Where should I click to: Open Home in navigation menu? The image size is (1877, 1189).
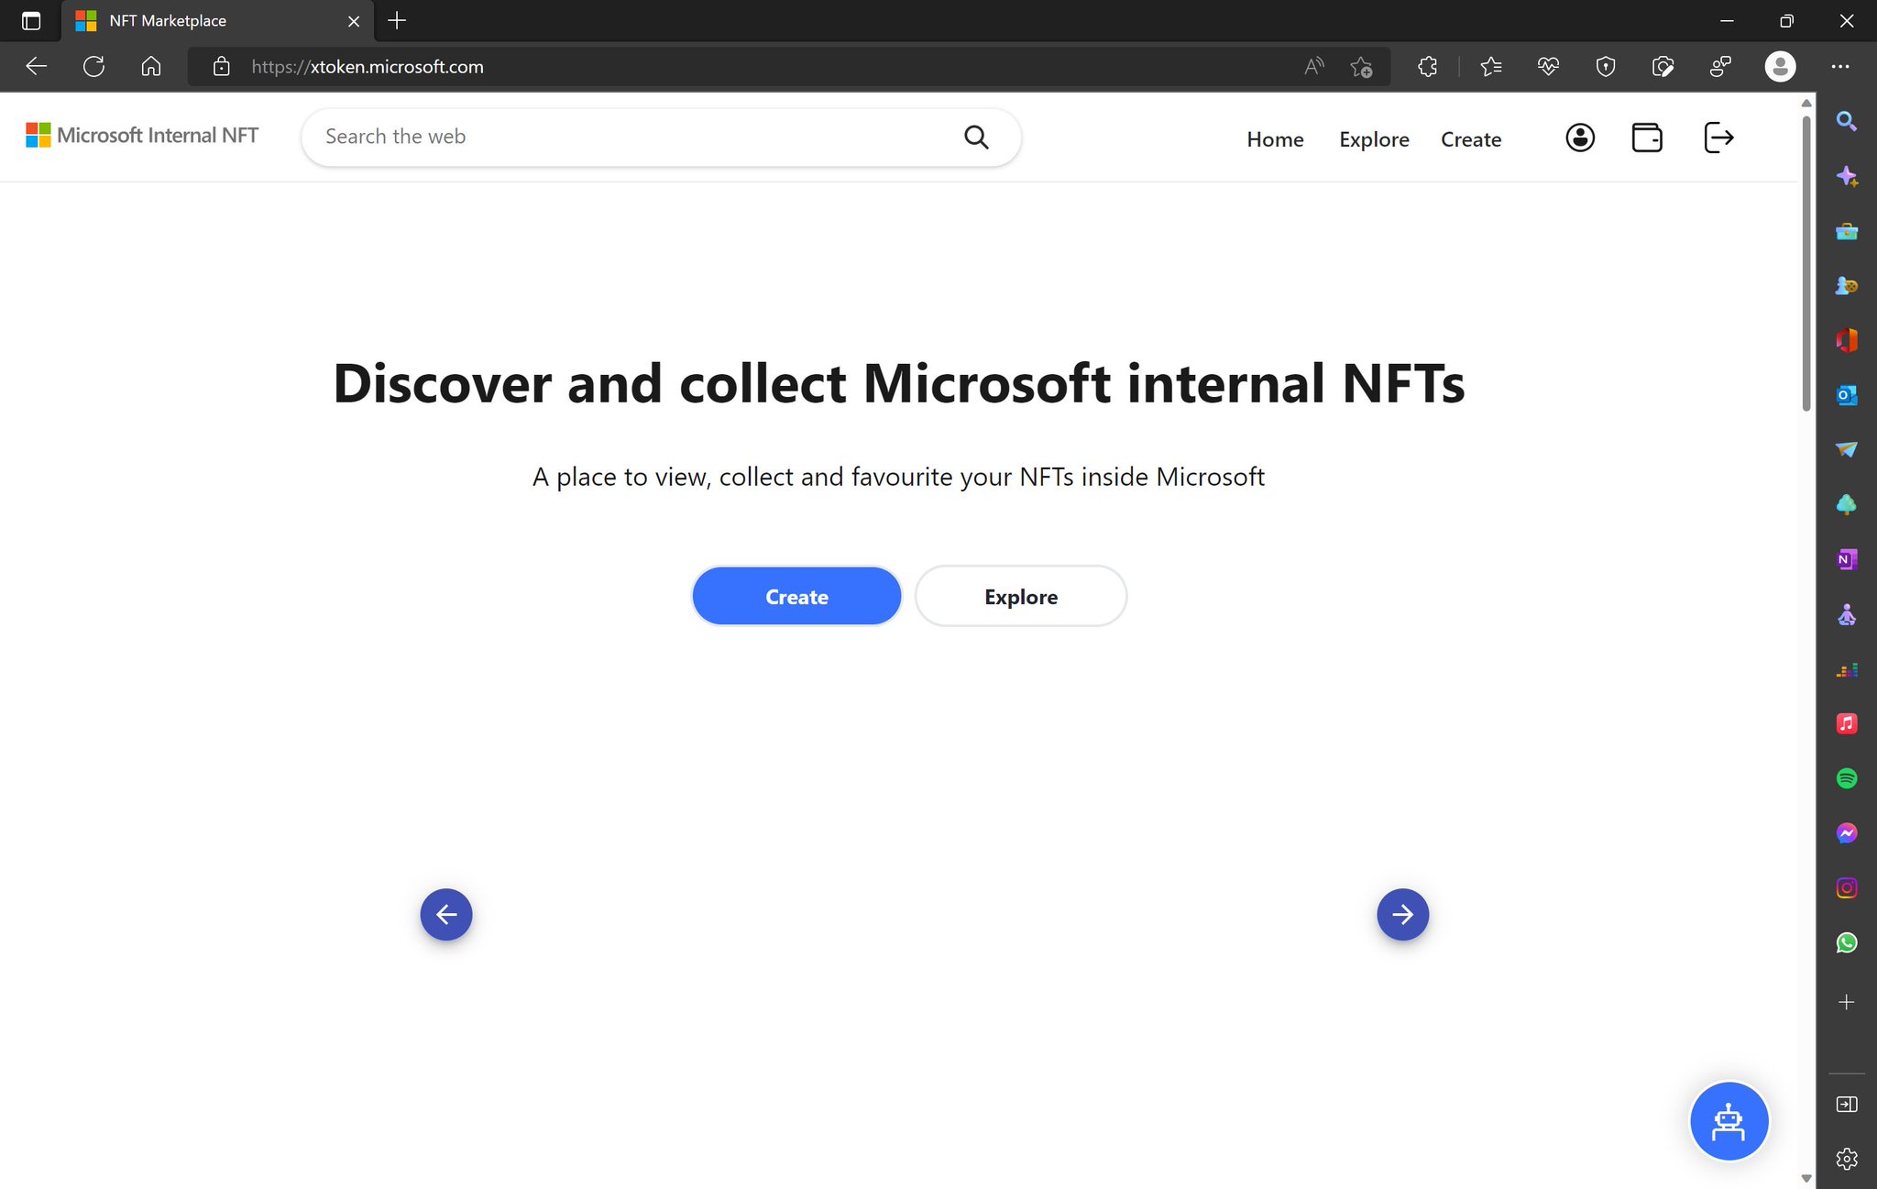[x=1275, y=139]
